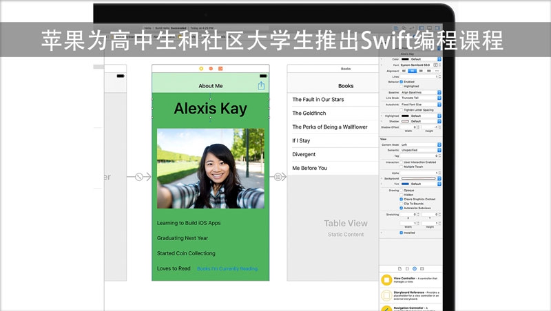Toggle the Opaque drawing checkbox
Screen dimensions: 551x311
point(402,191)
